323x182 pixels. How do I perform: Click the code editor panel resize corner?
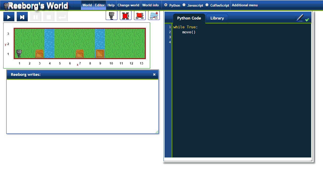[x=311, y=160]
